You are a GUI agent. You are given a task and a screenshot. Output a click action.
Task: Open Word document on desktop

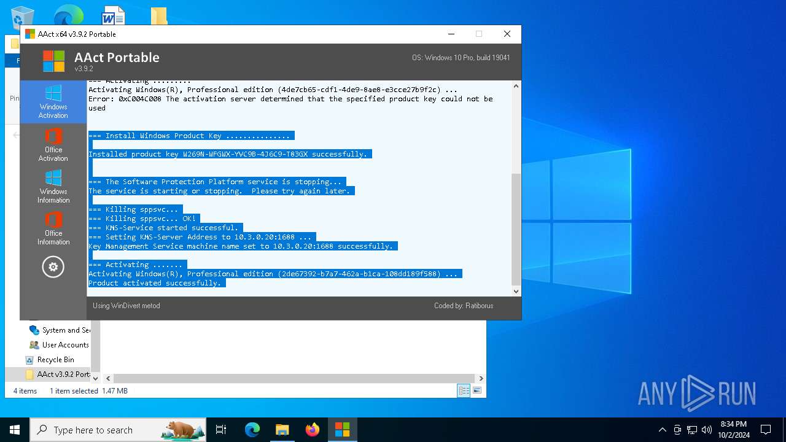[x=113, y=15]
